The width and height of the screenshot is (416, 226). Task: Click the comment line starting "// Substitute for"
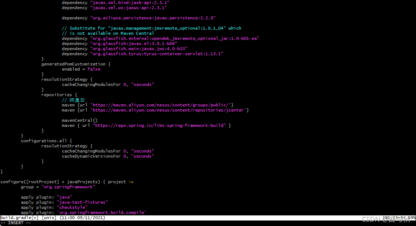coord(152,28)
